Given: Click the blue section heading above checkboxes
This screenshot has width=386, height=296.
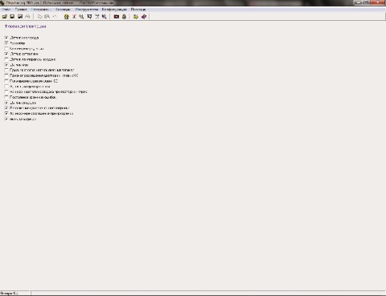Looking at the screenshot, I should point(26,26).
